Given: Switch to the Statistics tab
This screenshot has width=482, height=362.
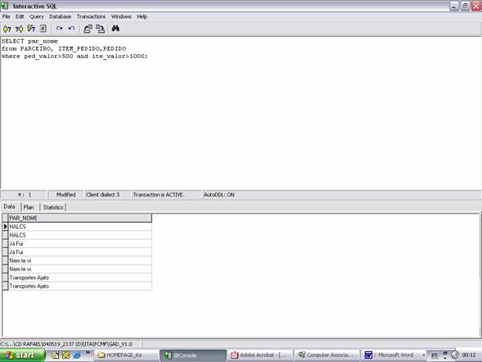Looking at the screenshot, I should pos(53,207).
